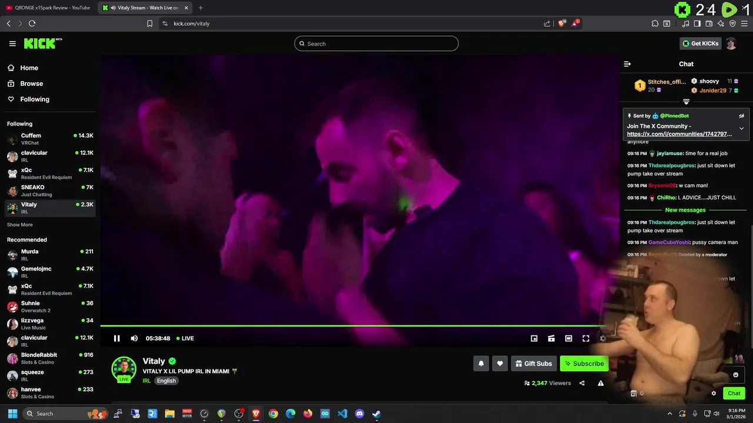Open chat settings gear icon

(x=714, y=394)
